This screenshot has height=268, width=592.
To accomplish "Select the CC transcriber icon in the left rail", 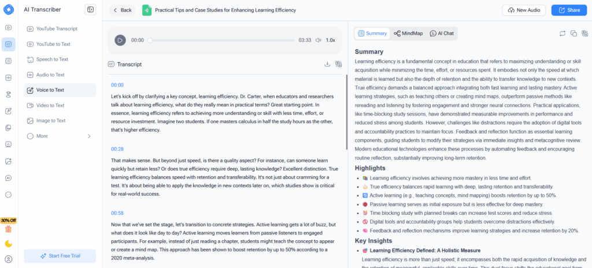I will point(8,44).
